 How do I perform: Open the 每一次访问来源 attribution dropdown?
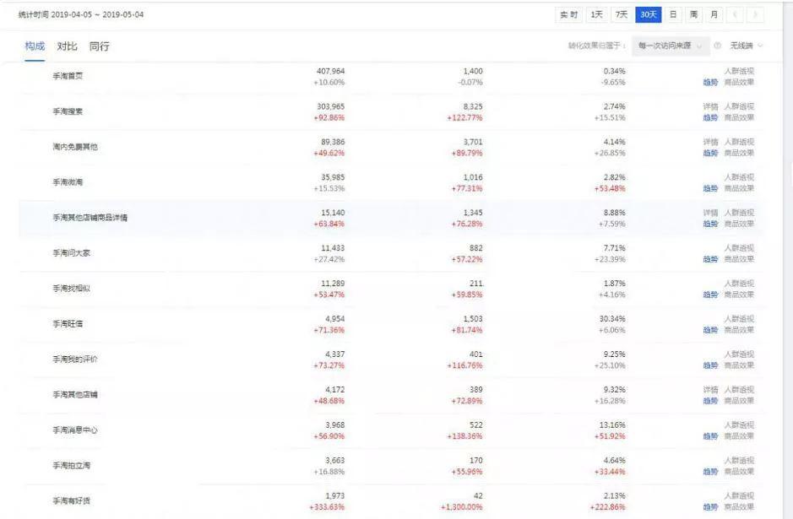(x=671, y=46)
